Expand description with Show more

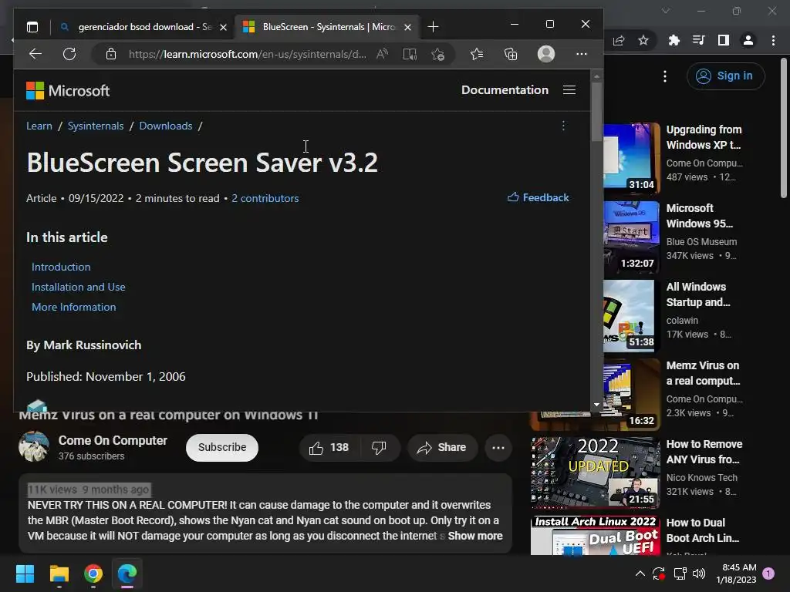click(x=475, y=536)
